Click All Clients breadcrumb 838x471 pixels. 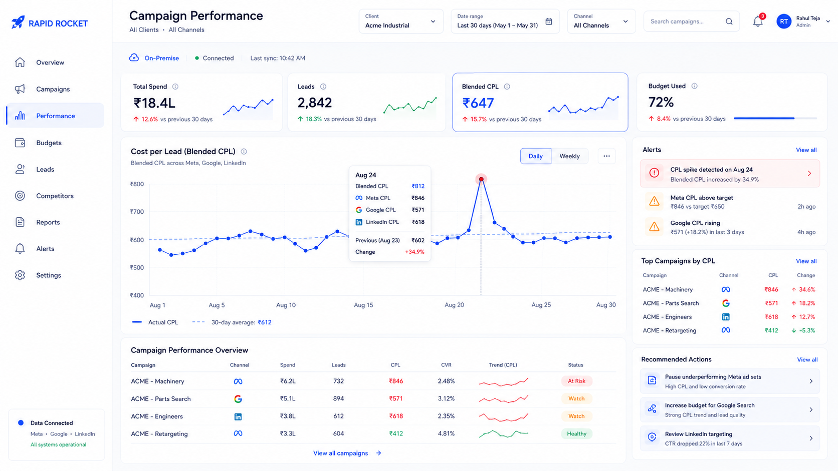point(144,30)
